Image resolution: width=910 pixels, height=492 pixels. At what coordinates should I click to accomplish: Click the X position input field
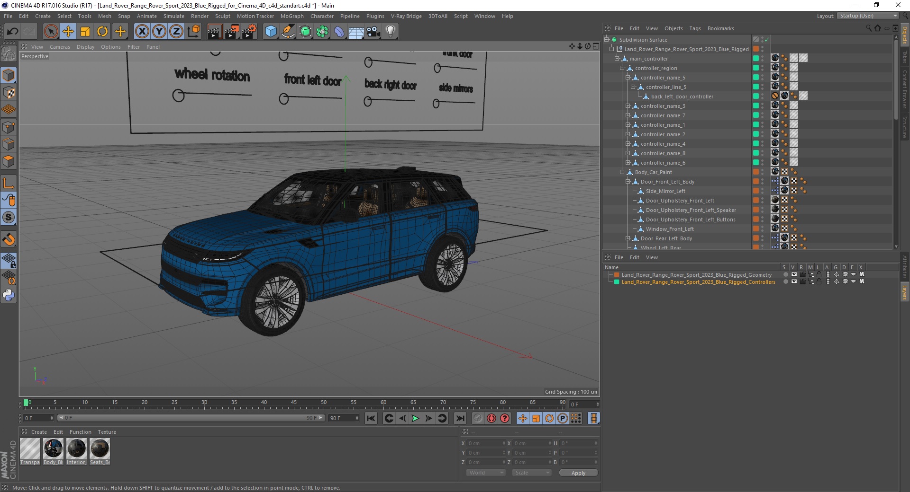(x=487, y=443)
